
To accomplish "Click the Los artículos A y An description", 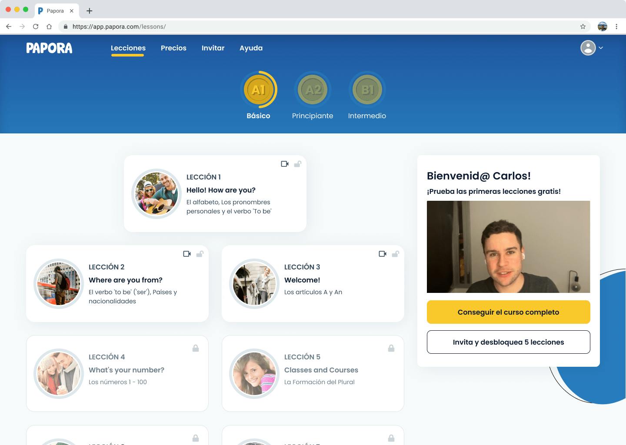I will (313, 292).
